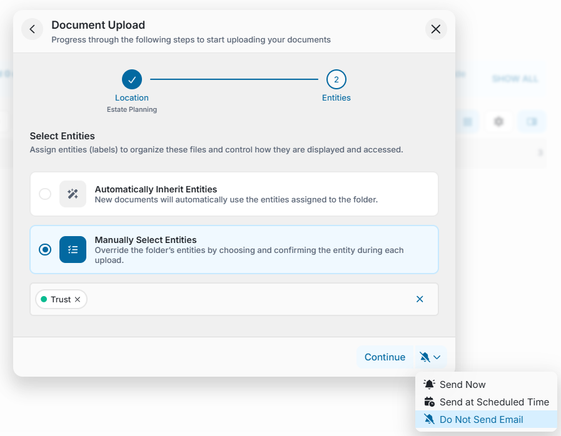Clear all selected entities with the blue X
Image resolution: width=561 pixels, height=436 pixels.
420,299
